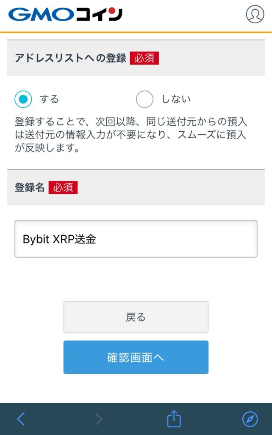Click the 必須 badge beside 登録名
Screen dimensions: 272x435
[x=63, y=187]
